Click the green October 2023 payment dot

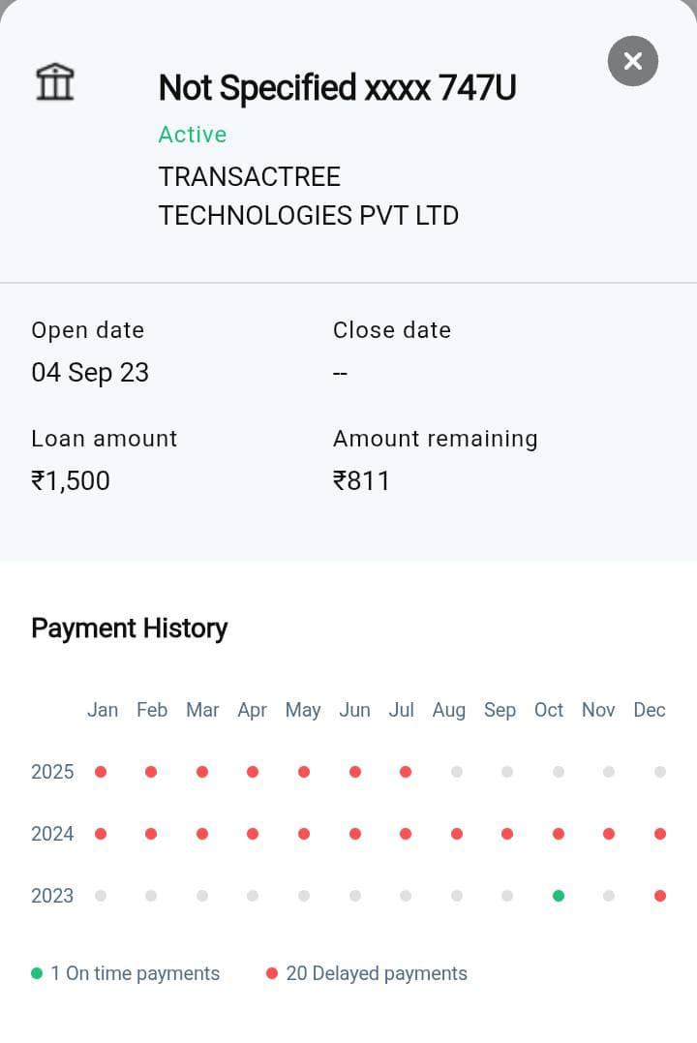click(x=559, y=896)
